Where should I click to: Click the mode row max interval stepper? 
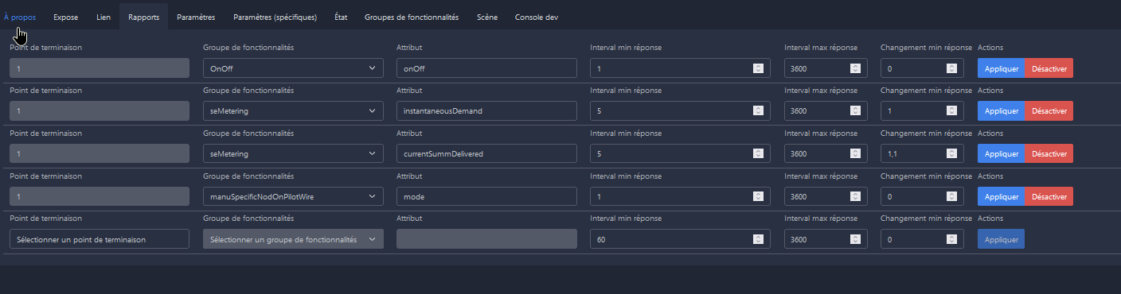click(x=855, y=196)
